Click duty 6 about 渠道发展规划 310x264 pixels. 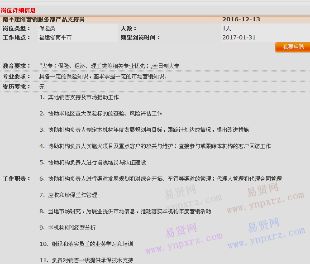pos(161,179)
